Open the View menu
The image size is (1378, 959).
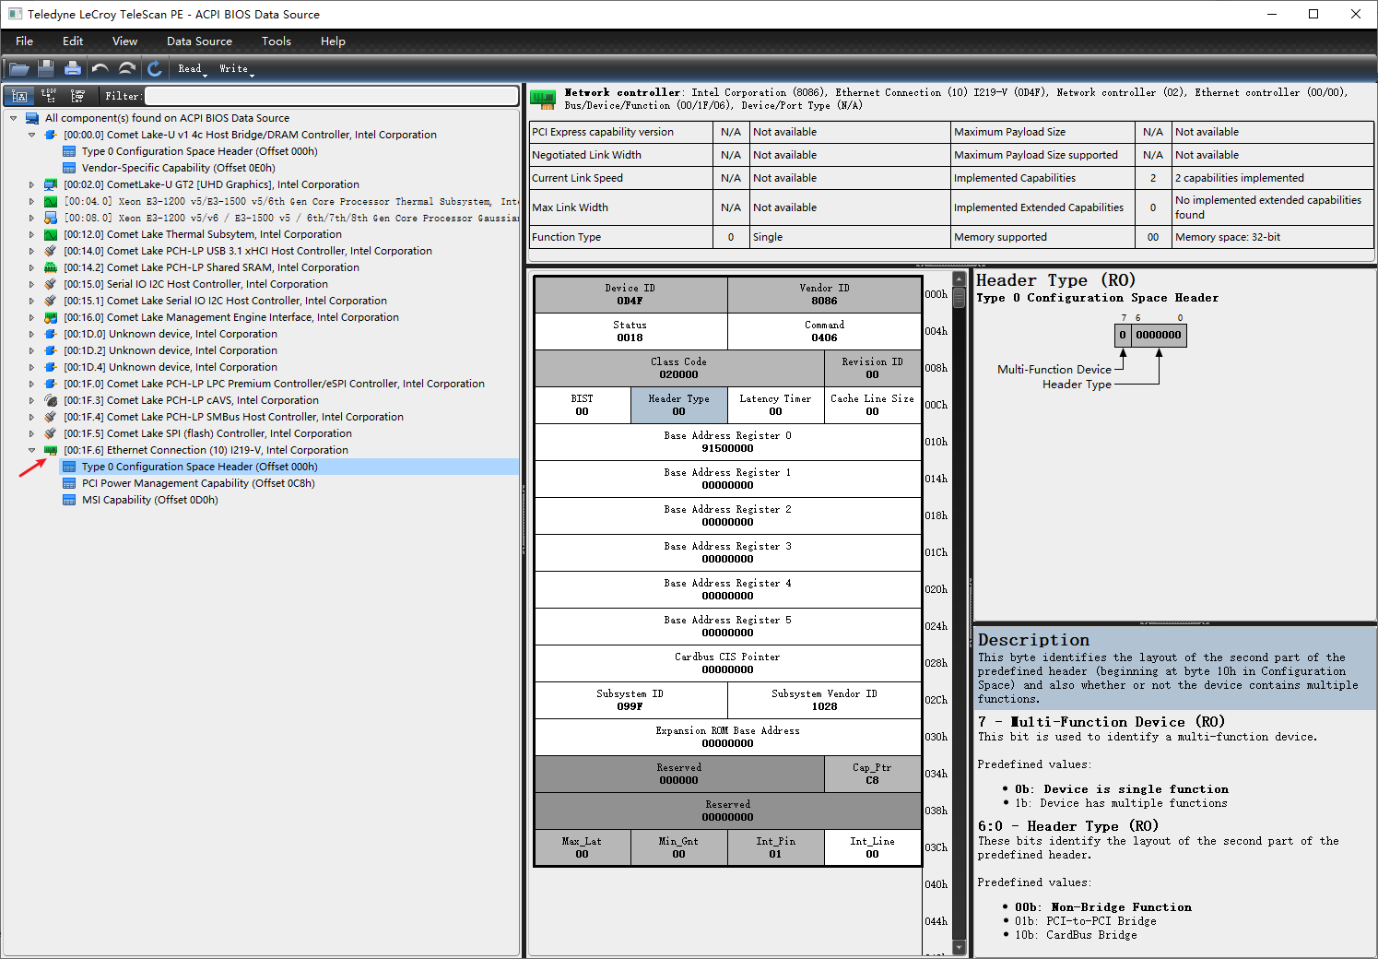[x=124, y=41]
